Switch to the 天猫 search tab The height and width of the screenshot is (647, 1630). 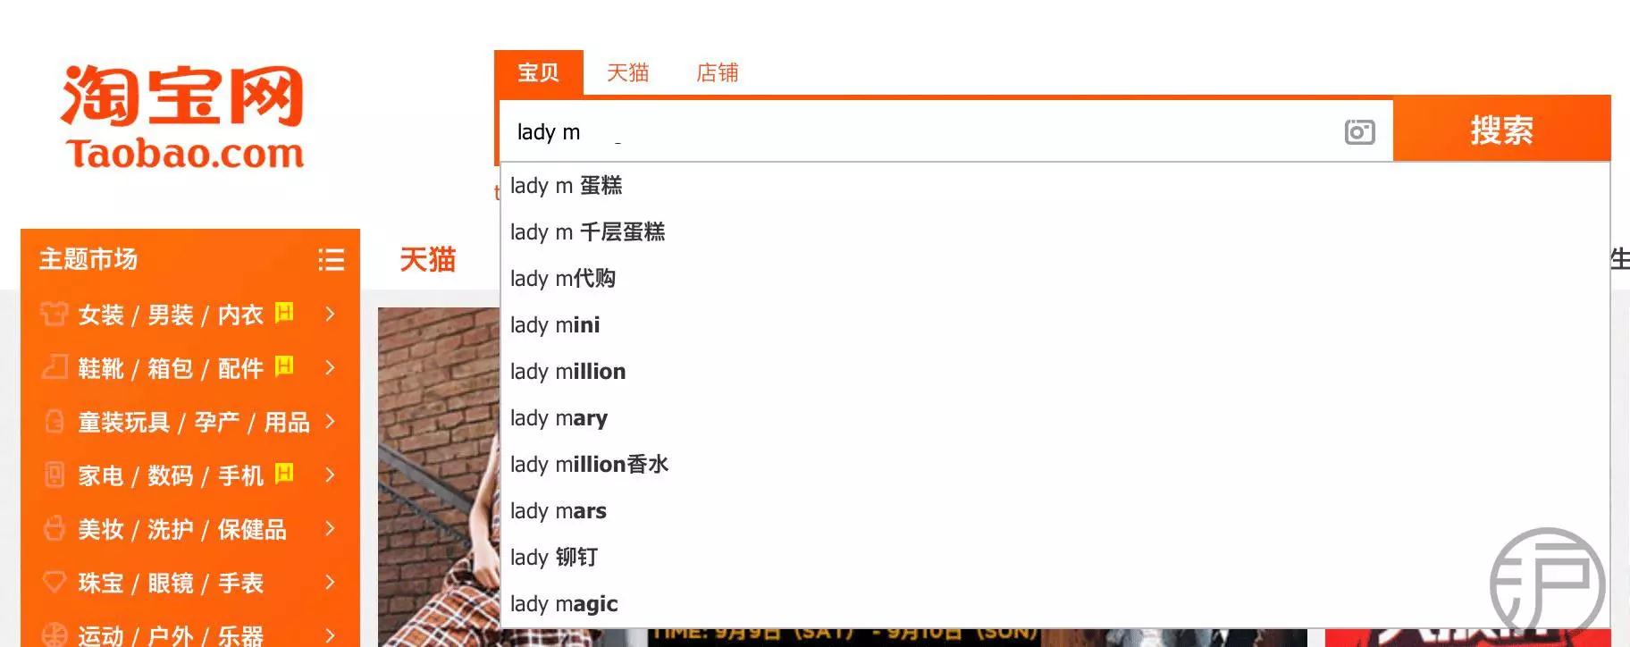click(x=627, y=72)
